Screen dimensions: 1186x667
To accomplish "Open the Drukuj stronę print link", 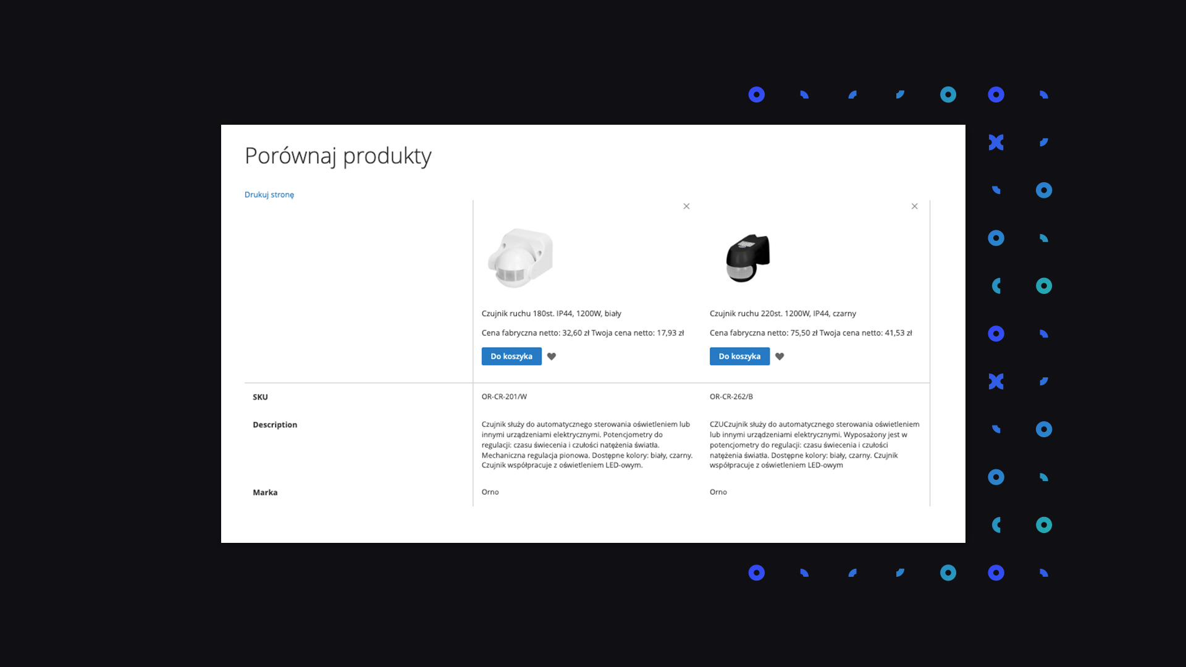I will (269, 195).
